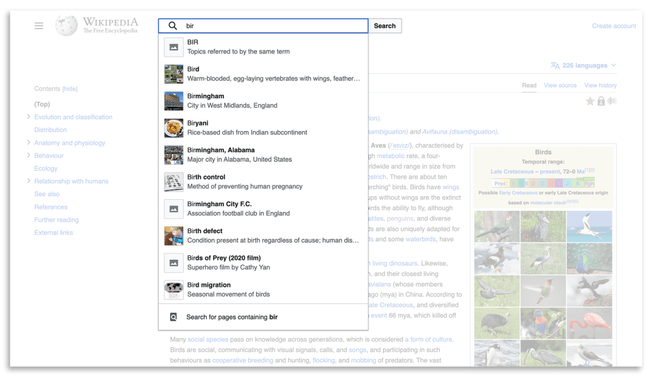The height and width of the screenshot is (377, 652).
Task: Click the featured article star icon
Action: coord(590,101)
